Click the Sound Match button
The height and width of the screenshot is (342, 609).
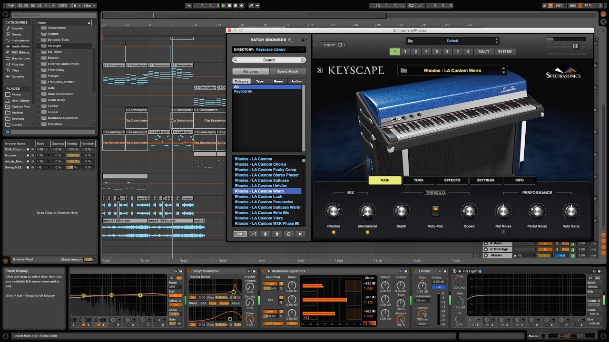pyautogui.click(x=287, y=71)
